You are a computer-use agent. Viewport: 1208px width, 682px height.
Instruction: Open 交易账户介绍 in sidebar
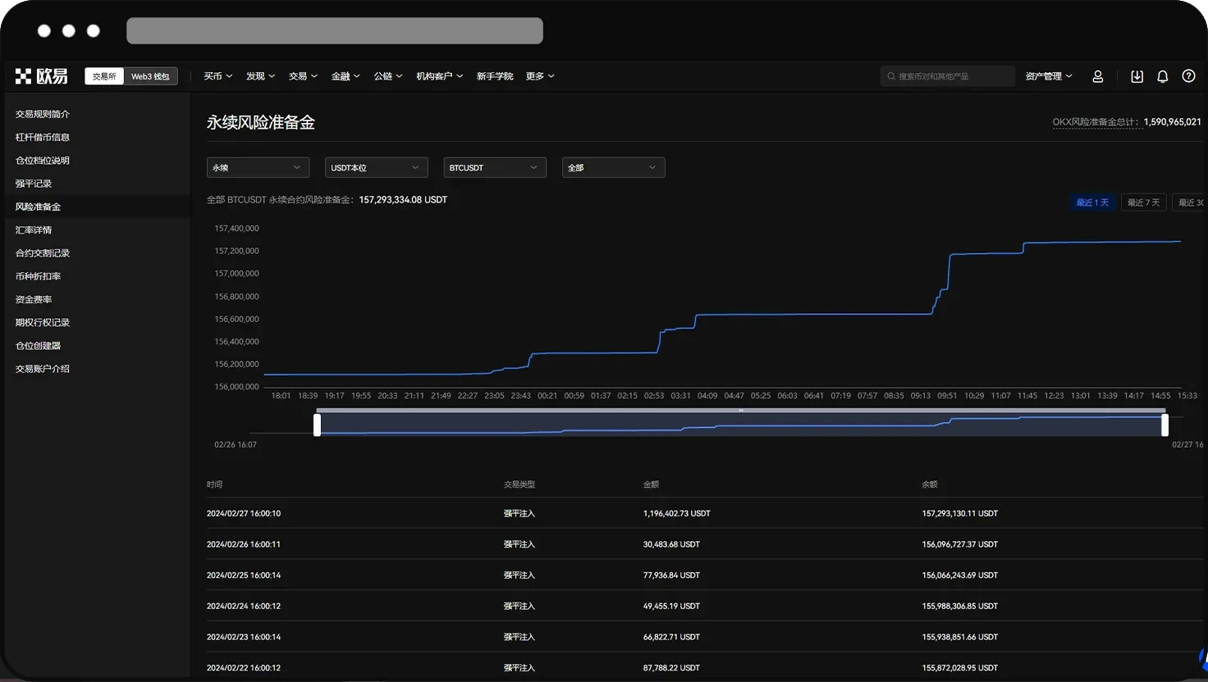click(x=43, y=369)
